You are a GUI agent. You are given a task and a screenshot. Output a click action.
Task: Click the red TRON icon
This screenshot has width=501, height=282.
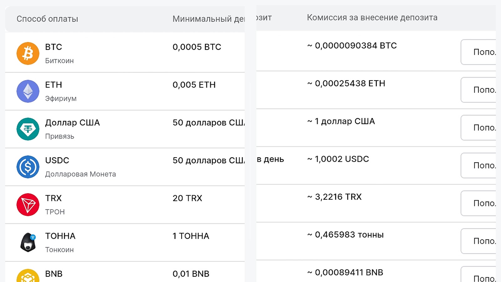click(28, 205)
